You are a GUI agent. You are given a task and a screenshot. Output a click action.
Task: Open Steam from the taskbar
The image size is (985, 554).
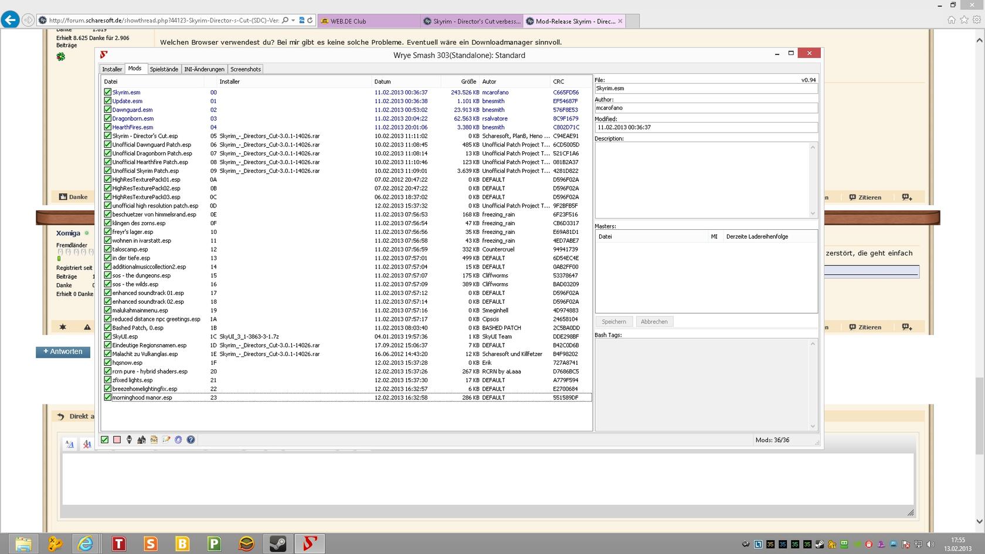click(x=278, y=543)
